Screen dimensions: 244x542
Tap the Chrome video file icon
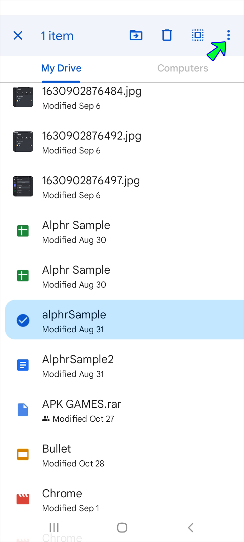click(23, 499)
